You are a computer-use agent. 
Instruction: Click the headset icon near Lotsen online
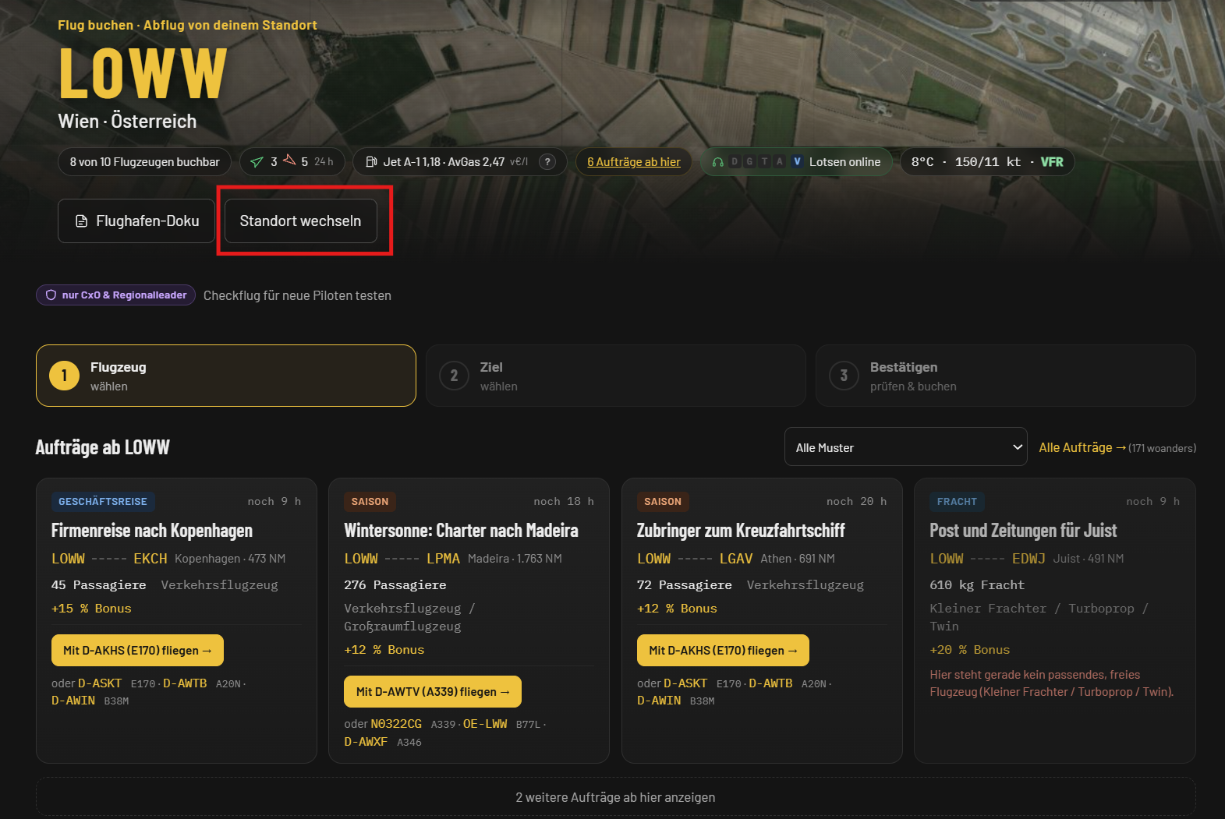pos(717,162)
